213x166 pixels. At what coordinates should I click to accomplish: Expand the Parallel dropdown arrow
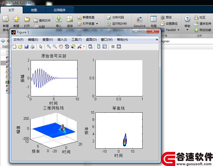click(178, 30)
